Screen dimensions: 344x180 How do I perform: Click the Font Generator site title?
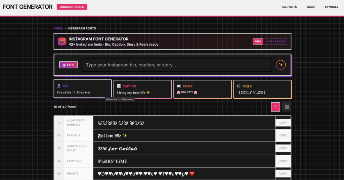tap(28, 7)
